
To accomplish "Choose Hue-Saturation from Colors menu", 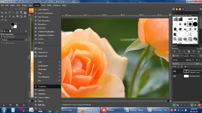I will click(47, 20).
